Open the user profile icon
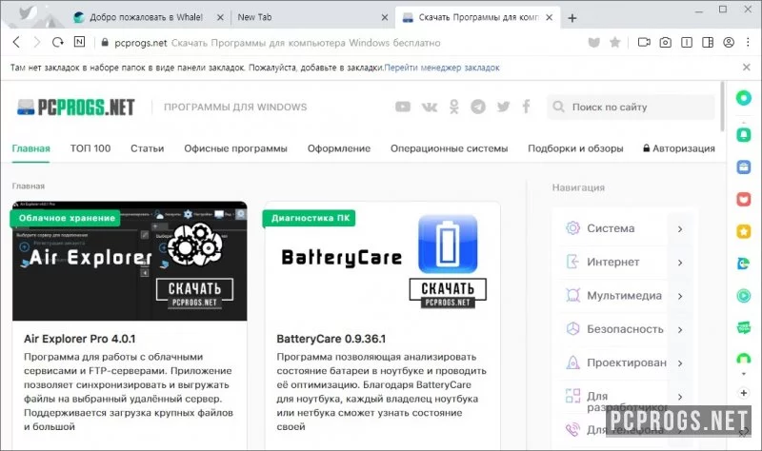This screenshot has width=762, height=451. pyautogui.click(x=729, y=42)
